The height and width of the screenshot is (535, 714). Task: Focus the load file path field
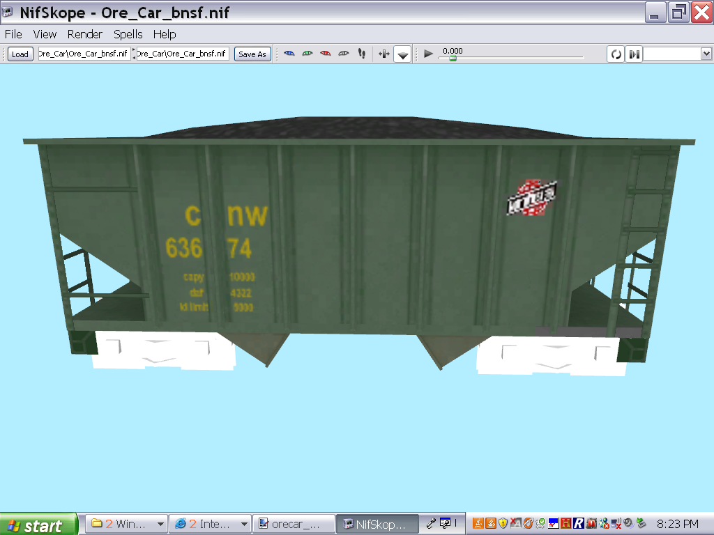click(84, 54)
